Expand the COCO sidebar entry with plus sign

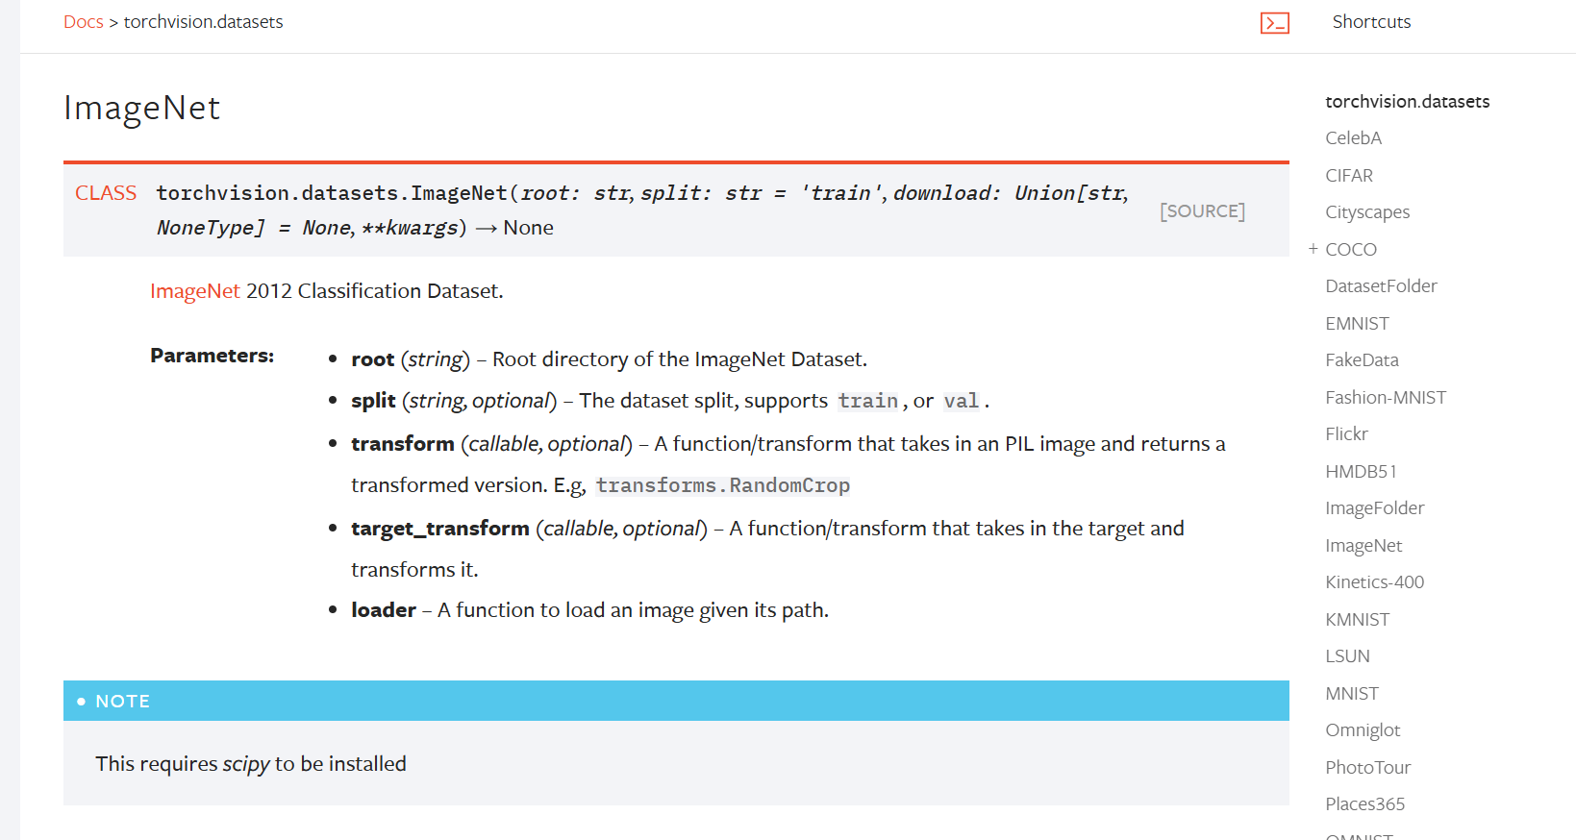pyautogui.click(x=1313, y=249)
